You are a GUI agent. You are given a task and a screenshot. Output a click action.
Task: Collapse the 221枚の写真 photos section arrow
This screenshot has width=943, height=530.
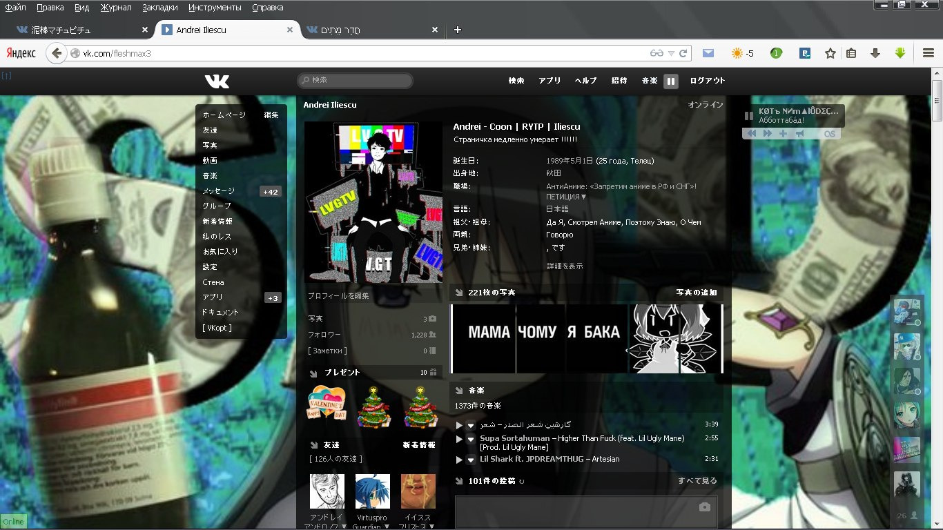[459, 293]
